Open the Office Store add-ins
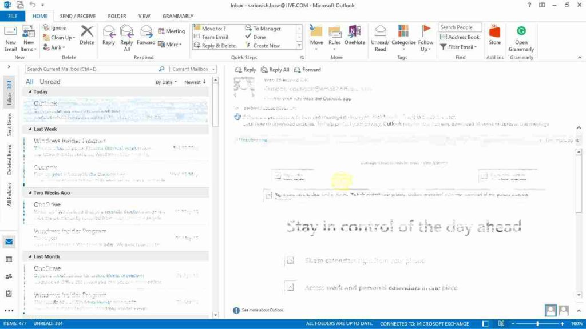 pos(494,35)
